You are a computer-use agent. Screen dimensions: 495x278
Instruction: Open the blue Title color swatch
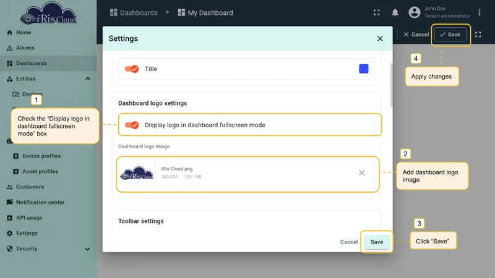(x=364, y=69)
